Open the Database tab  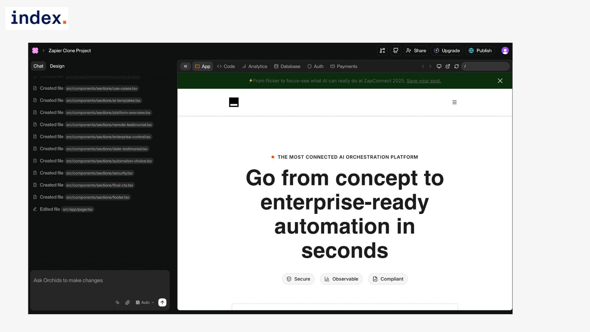287,66
